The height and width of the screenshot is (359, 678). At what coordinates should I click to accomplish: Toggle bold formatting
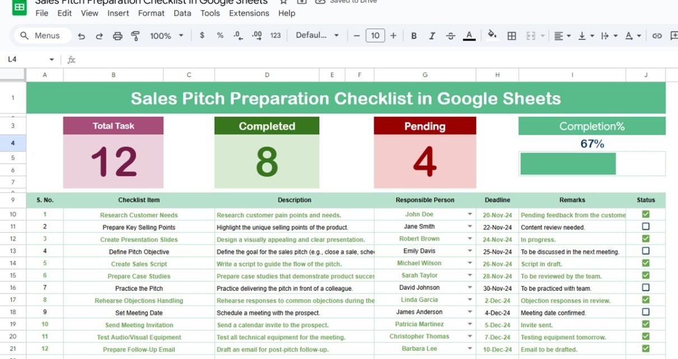click(x=414, y=36)
